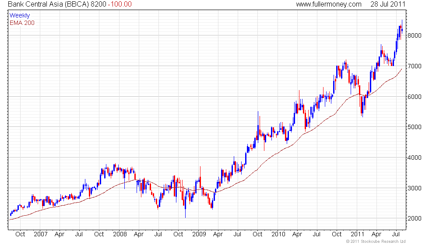Click the '2008' year label on time axis
The image size is (429, 245).
pyautogui.click(x=120, y=234)
